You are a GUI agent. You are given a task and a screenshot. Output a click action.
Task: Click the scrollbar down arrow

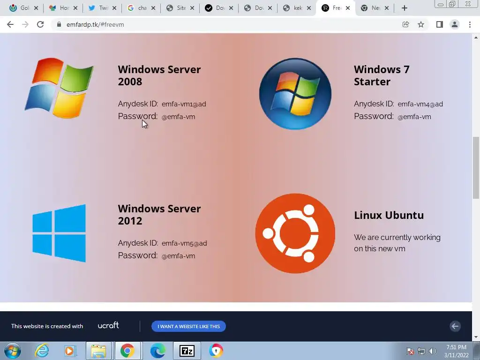click(x=476, y=337)
